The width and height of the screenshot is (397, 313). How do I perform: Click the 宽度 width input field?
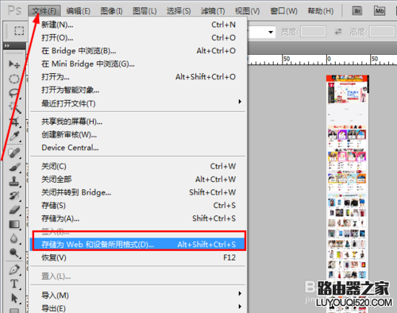[x=313, y=32]
